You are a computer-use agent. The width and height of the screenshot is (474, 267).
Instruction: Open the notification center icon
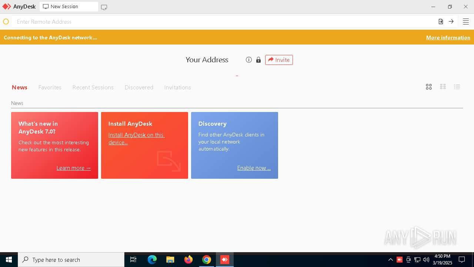pyautogui.click(x=462, y=260)
